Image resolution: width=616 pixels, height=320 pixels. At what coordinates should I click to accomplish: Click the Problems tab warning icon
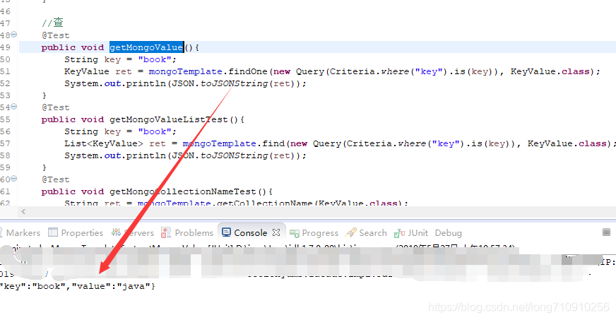click(166, 232)
